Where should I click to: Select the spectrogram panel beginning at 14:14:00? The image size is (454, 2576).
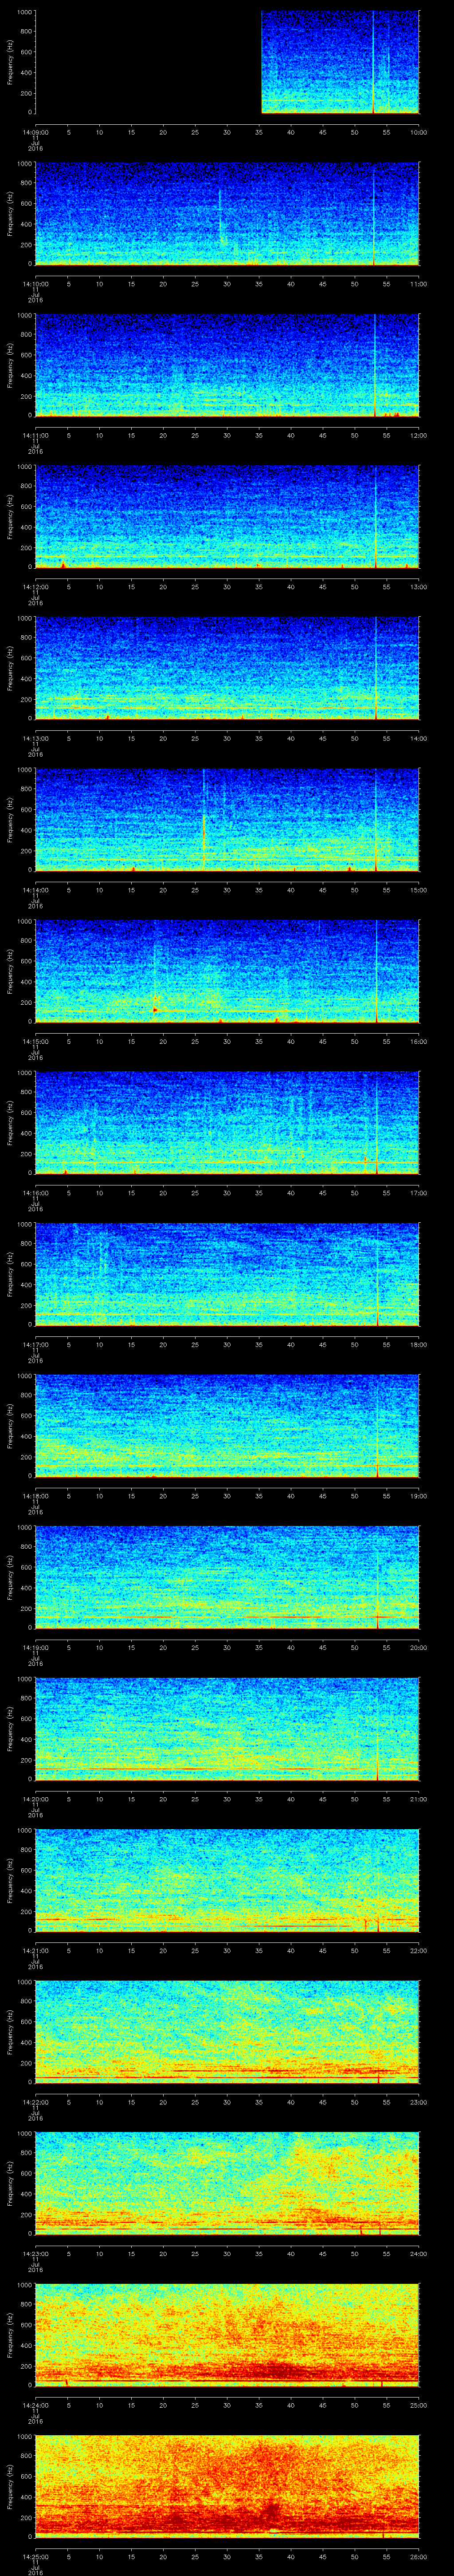227,820
